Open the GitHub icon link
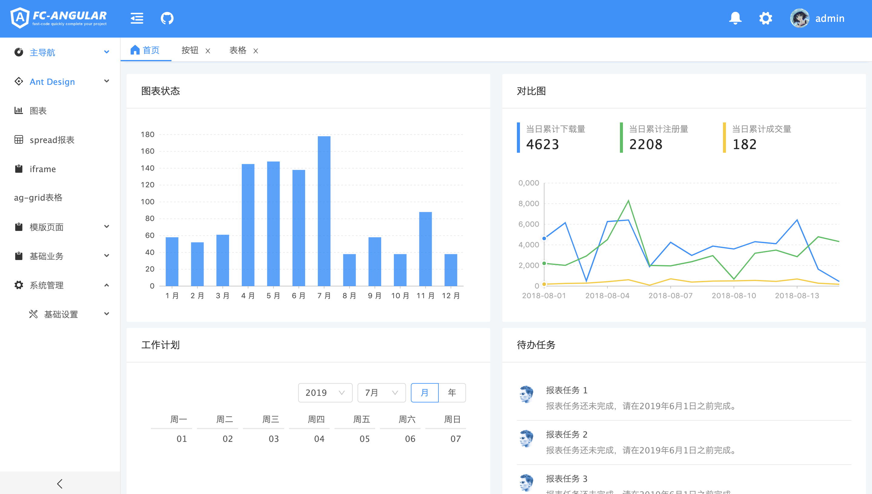This screenshot has width=872, height=494. (x=167, y=18)
